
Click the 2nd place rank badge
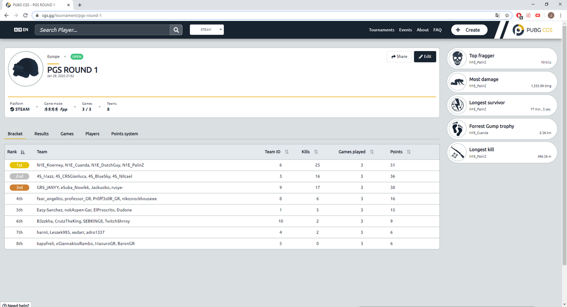19,176
